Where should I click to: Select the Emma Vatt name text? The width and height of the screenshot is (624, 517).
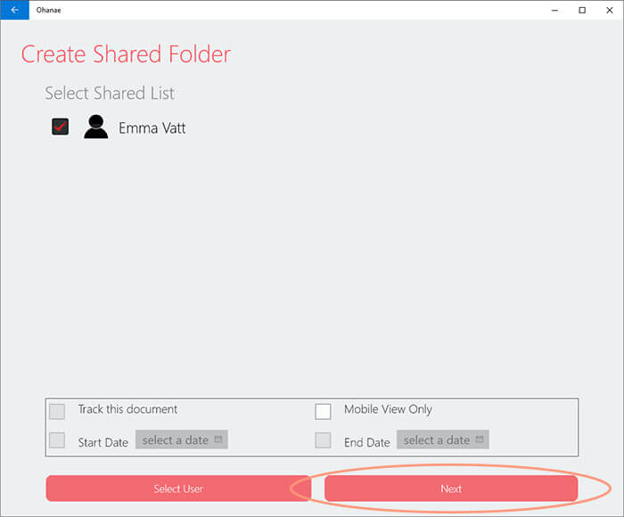pyautogui.click(x=152, y=128)
